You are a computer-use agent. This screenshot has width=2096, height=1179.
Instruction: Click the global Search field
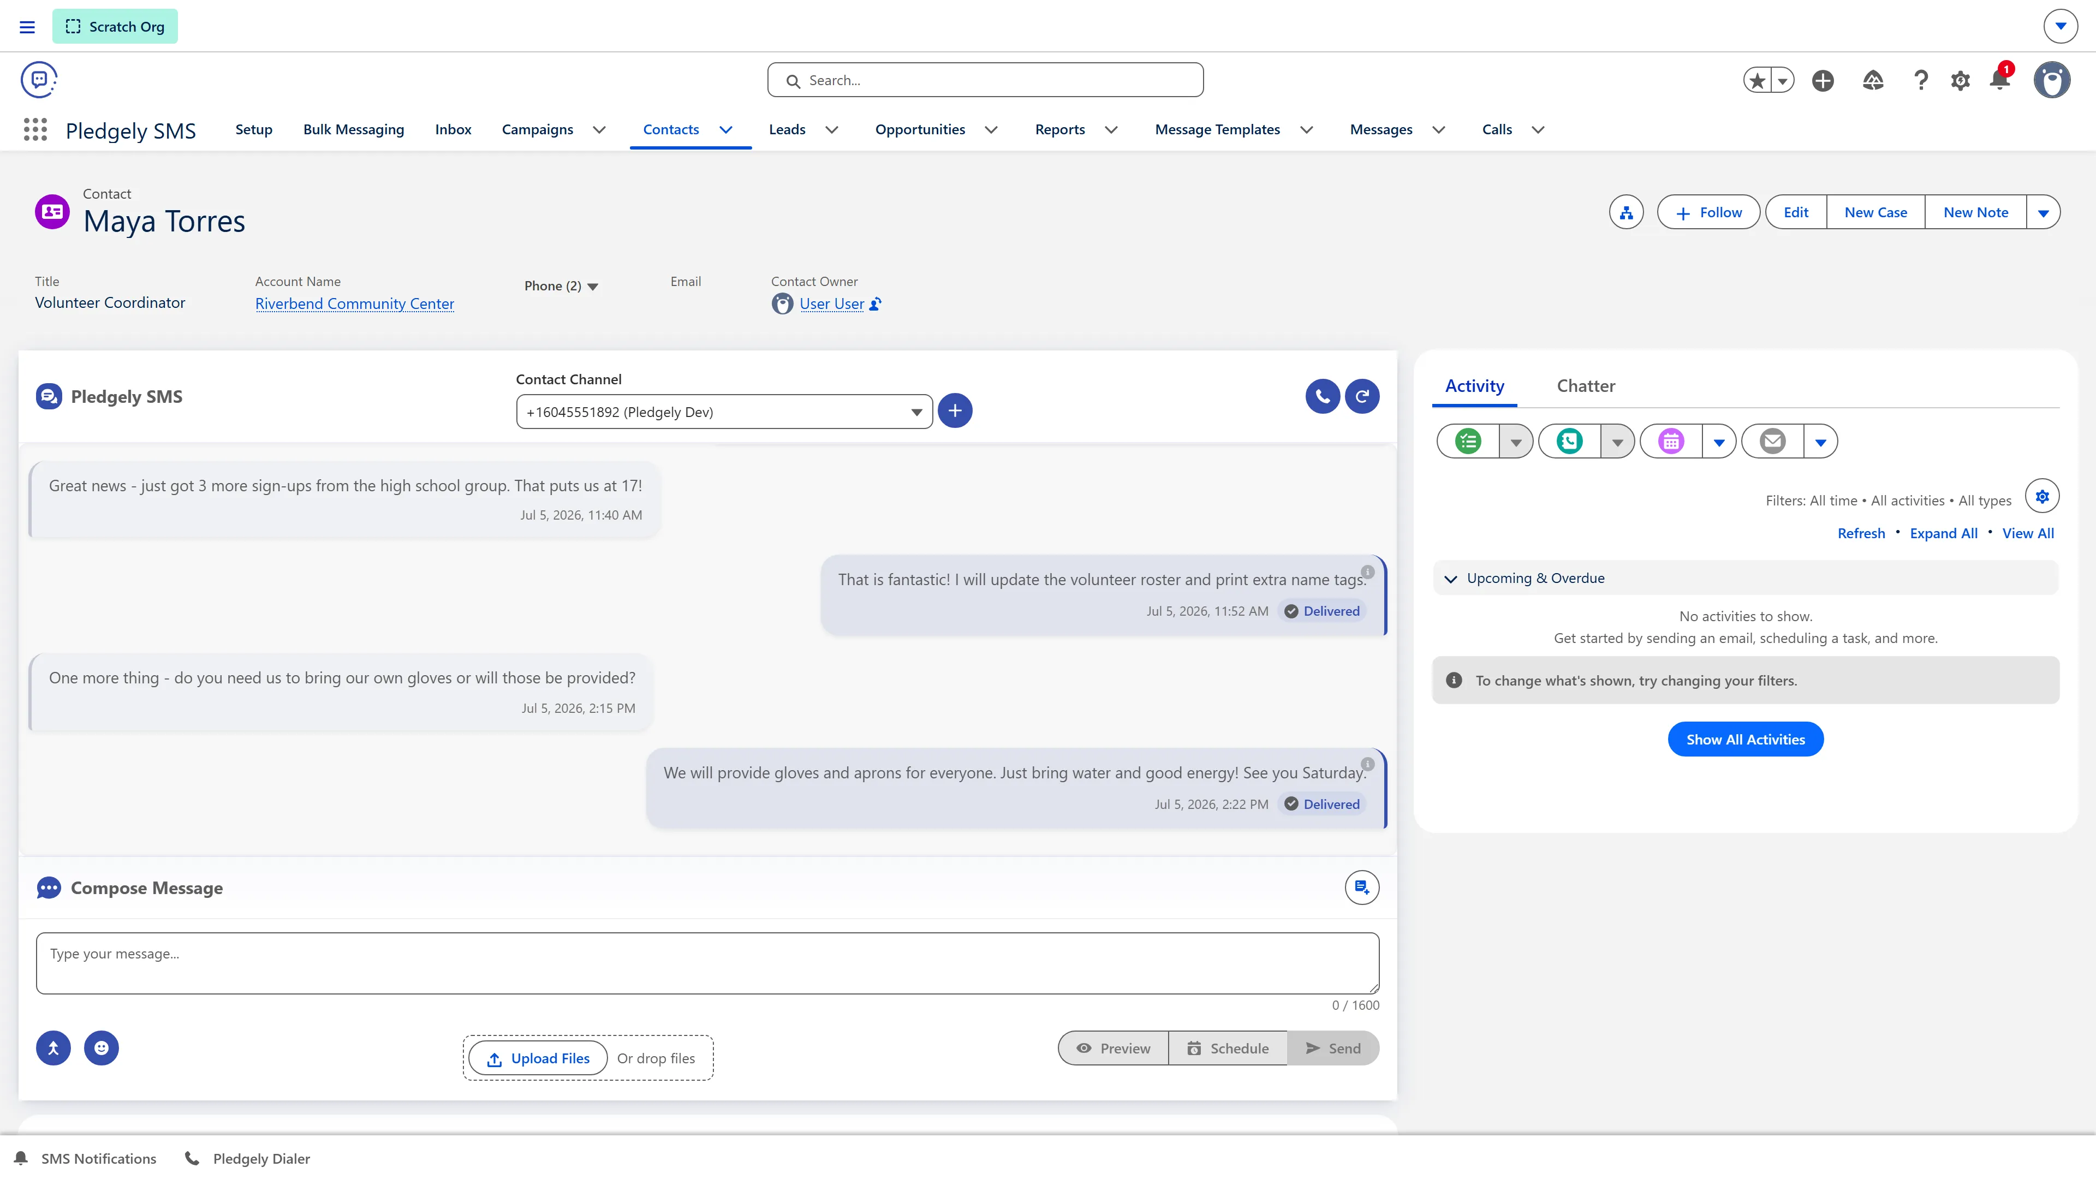(985, 80)
